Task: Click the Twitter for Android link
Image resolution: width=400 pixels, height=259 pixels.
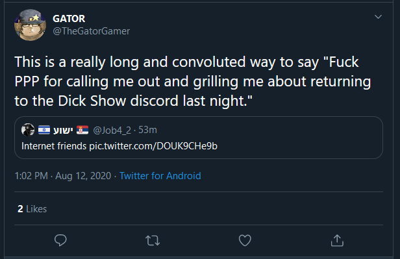Action: click(x=160, y=176)
